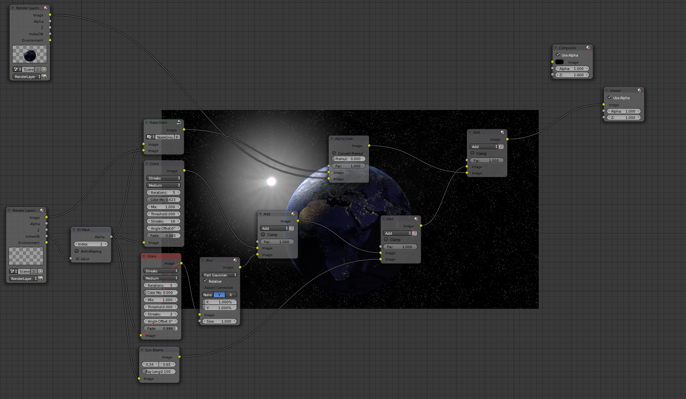The width and height of the screenshot is (686, 399).
Task: Click Alpha output socket of ID Mask node
Action: click(x=111, y=237)
